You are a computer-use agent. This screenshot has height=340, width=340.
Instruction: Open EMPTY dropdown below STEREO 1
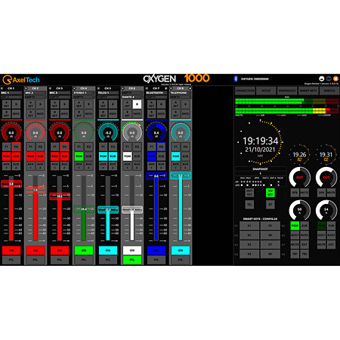coord(84,97)
